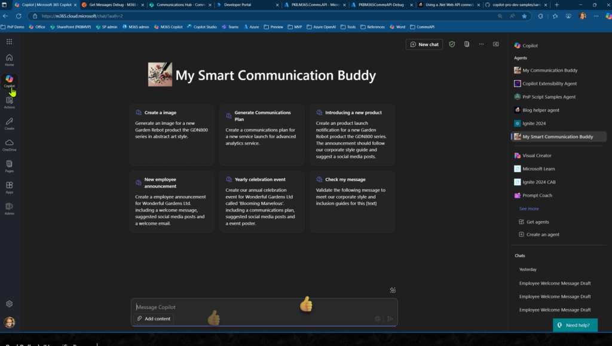The width and height of the screenshot is (612, 346).
Task: Open a new browser tab
Action: (x=556, y=5)
